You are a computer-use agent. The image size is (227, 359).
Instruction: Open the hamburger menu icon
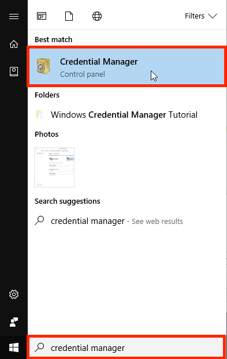[x=14, y=16]
